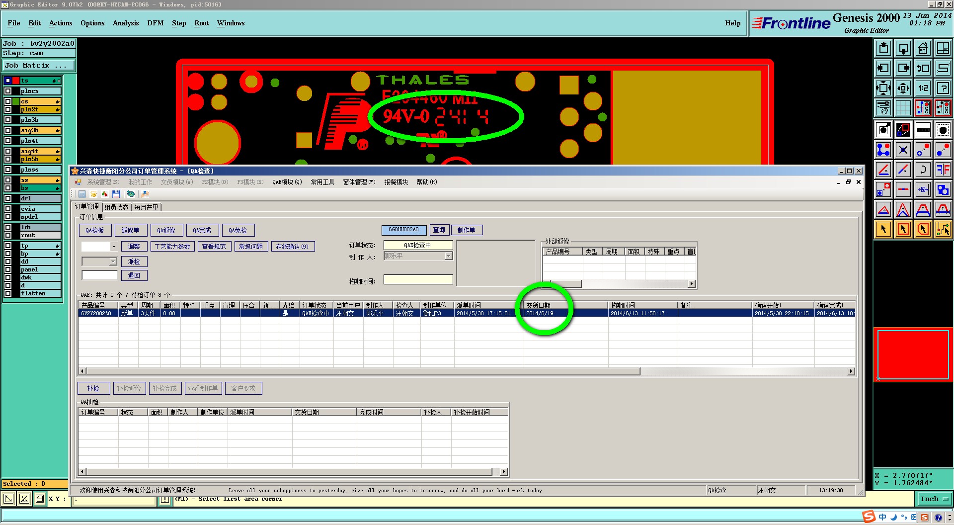Open the File menu in Graphic Editor
The image size is (954, 525).
point(14,23)
